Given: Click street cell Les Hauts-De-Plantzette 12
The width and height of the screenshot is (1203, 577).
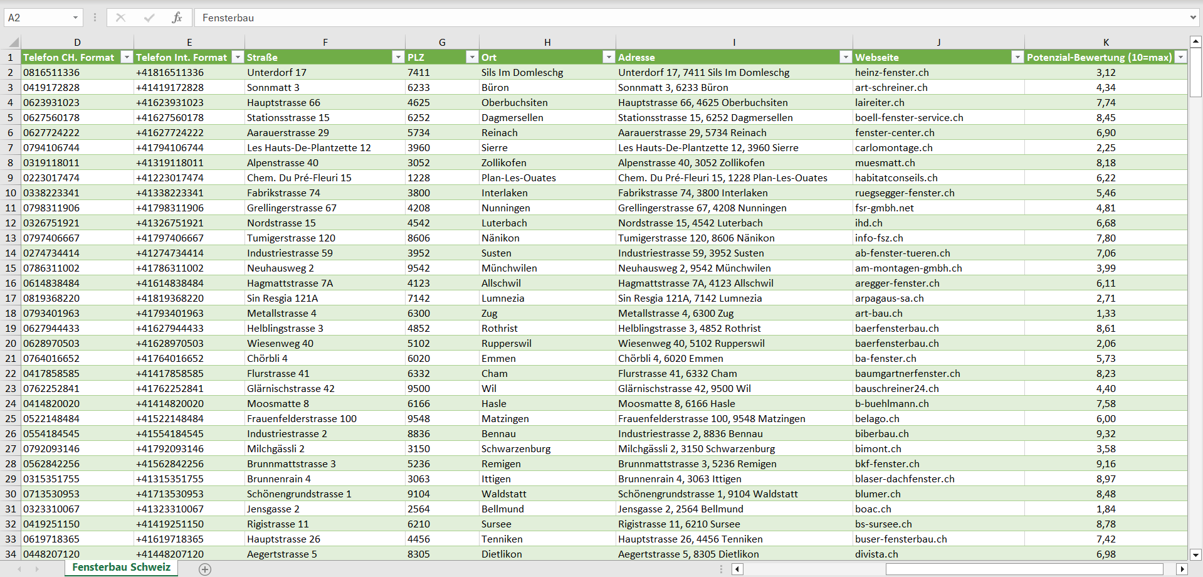Looking at the screenshot, I should coord(325,147).
